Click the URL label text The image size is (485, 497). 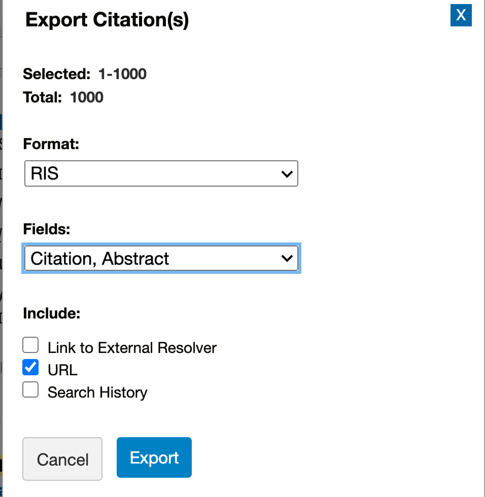tap(62, 370)
